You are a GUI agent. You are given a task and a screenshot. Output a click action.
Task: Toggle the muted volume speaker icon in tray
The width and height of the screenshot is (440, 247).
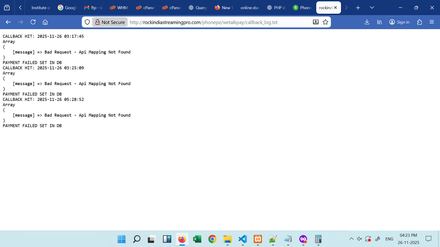(x=359, y=239)
